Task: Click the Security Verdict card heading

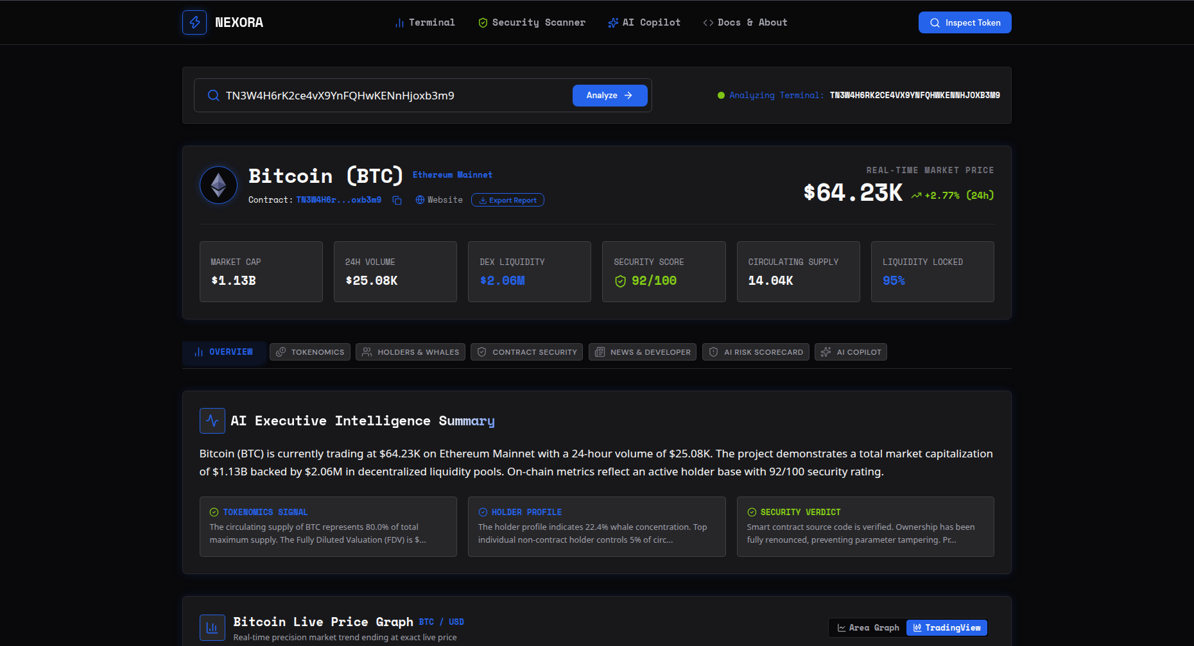Action: pyautogui.click(x=800, y=513)
